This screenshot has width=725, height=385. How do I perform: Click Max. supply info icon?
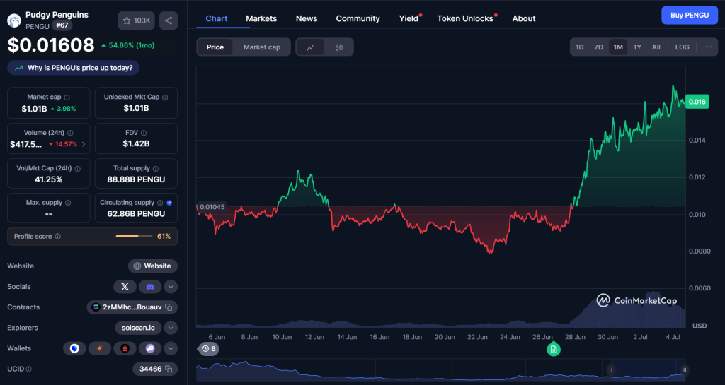coord(68,203)
